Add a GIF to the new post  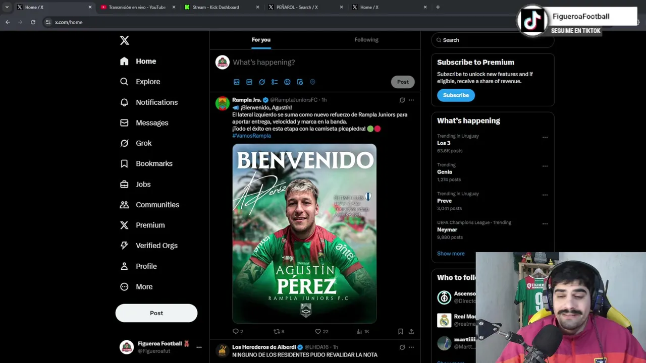[x=249, y=82]
